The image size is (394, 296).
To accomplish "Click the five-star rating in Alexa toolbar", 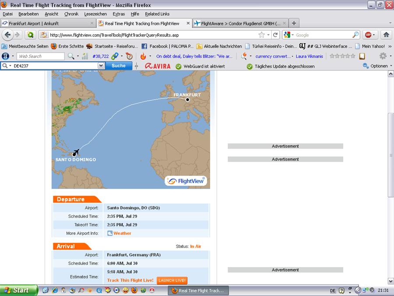I will coord(342,56).
